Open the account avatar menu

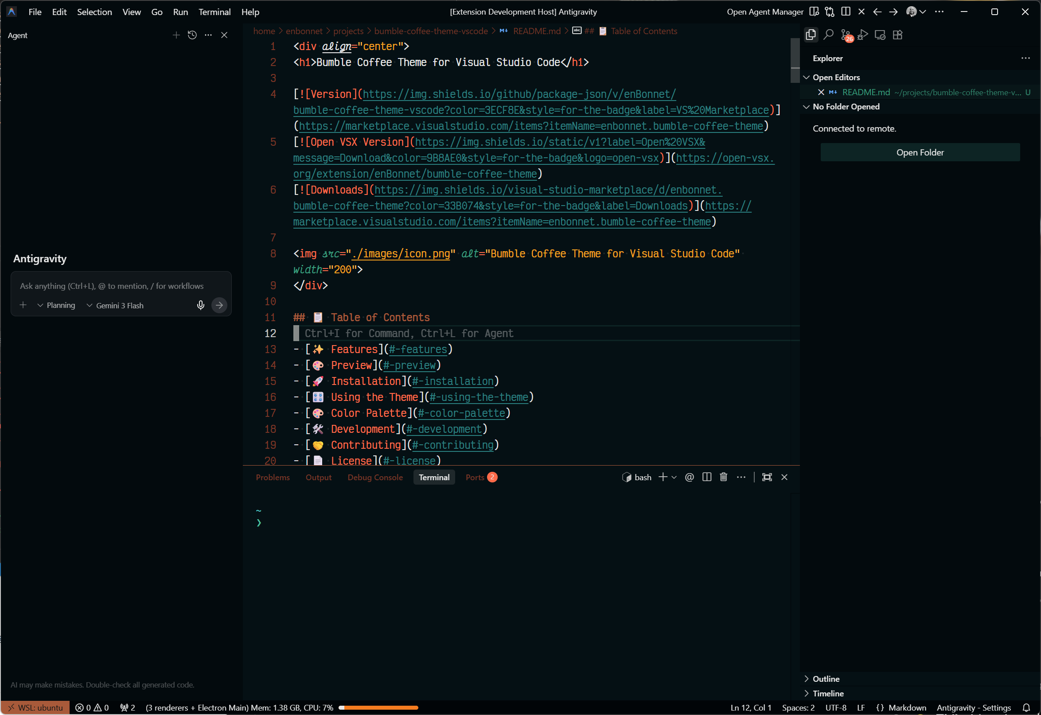916,12
